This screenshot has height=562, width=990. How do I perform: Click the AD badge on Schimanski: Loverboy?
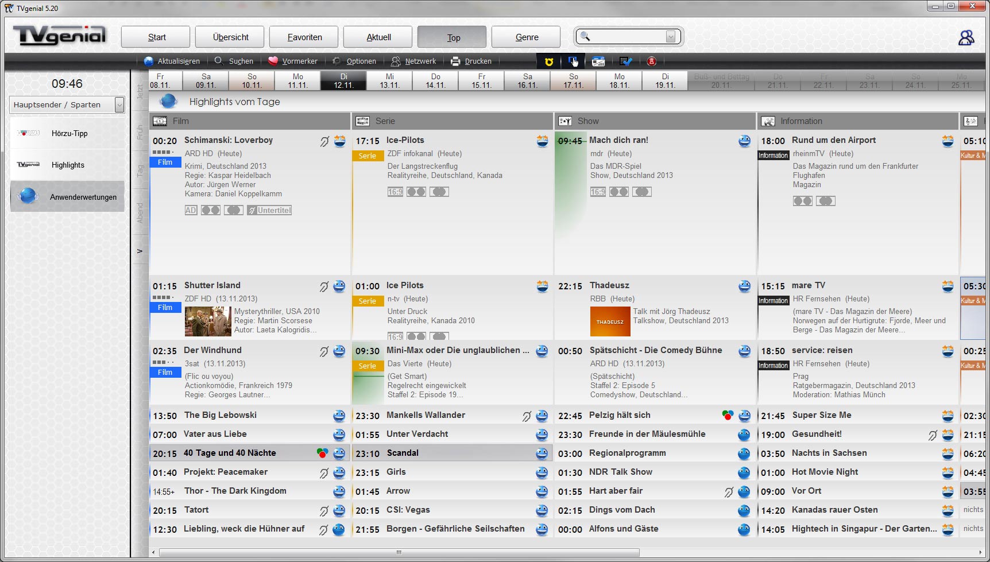click(191, 210)
